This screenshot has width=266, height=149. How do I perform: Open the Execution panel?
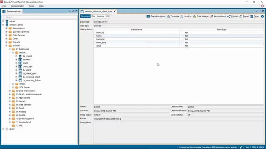pyautogui.click(x=156, y=17)
